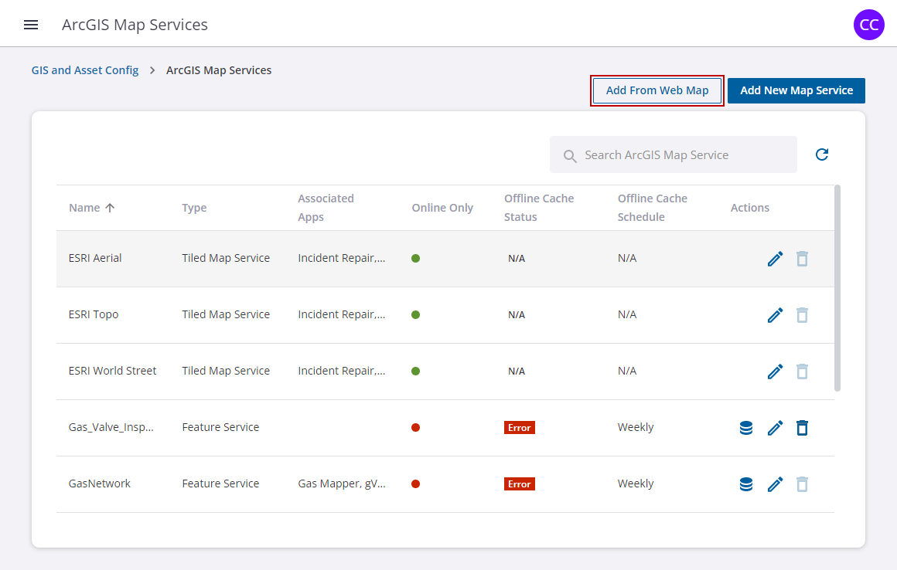Click the Associated Apps column header

[x=326, y=207]
